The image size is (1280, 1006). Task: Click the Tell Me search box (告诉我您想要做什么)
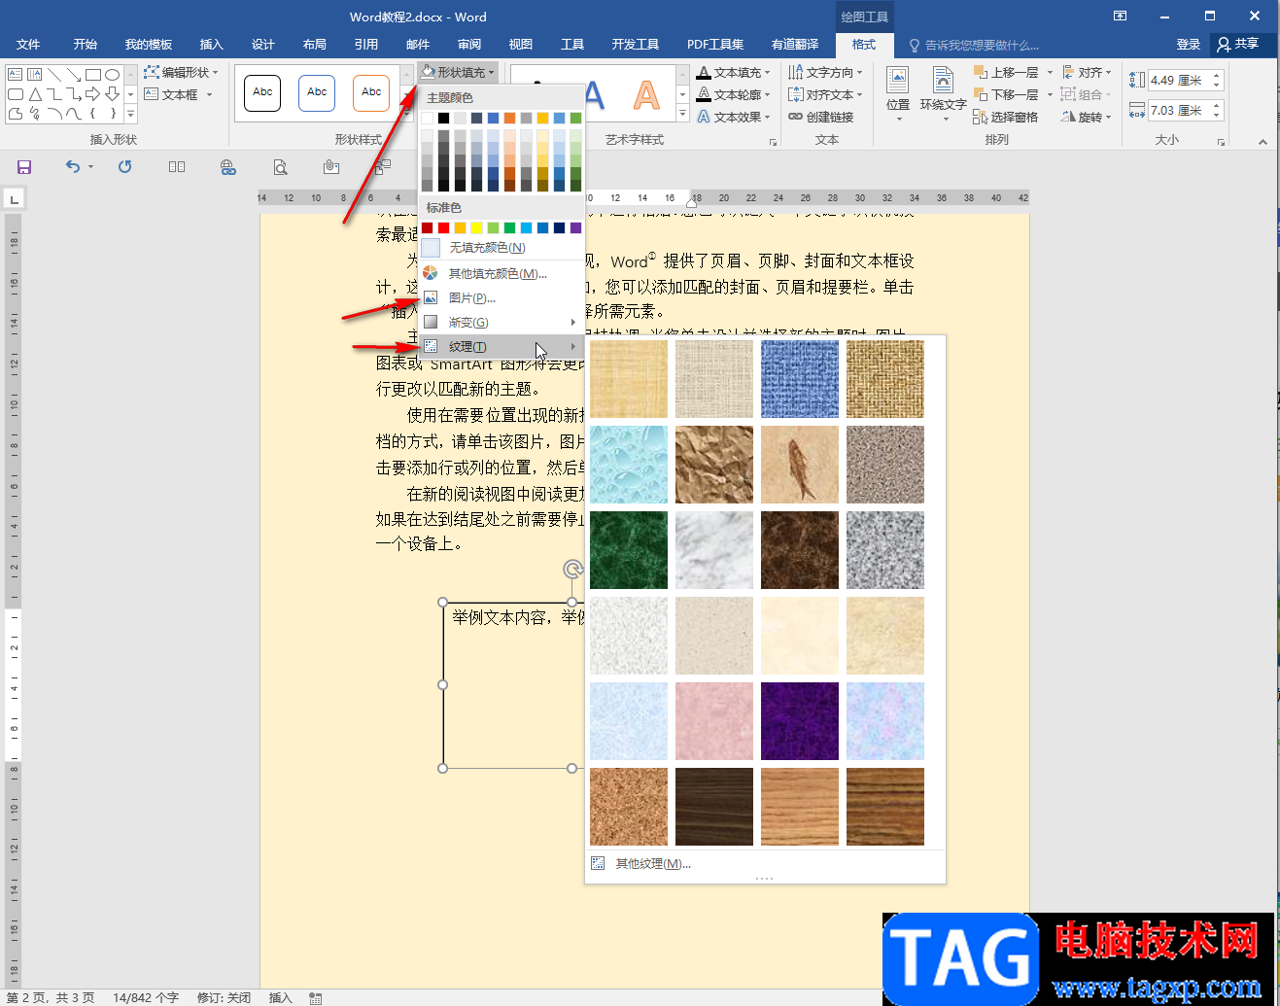point(974,45)
